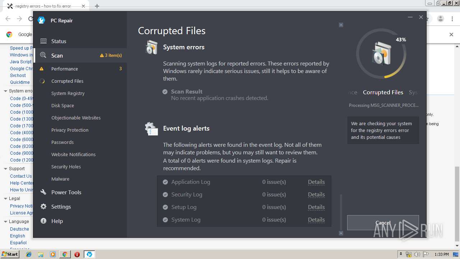
Task: Click the volume speaker tray icon
Action: [417, 254]
